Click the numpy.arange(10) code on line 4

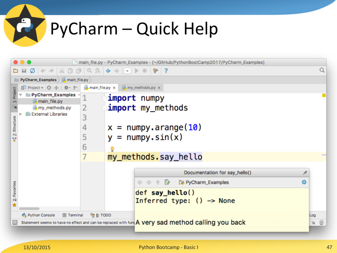pyautogui.click(x=164, y=127)
